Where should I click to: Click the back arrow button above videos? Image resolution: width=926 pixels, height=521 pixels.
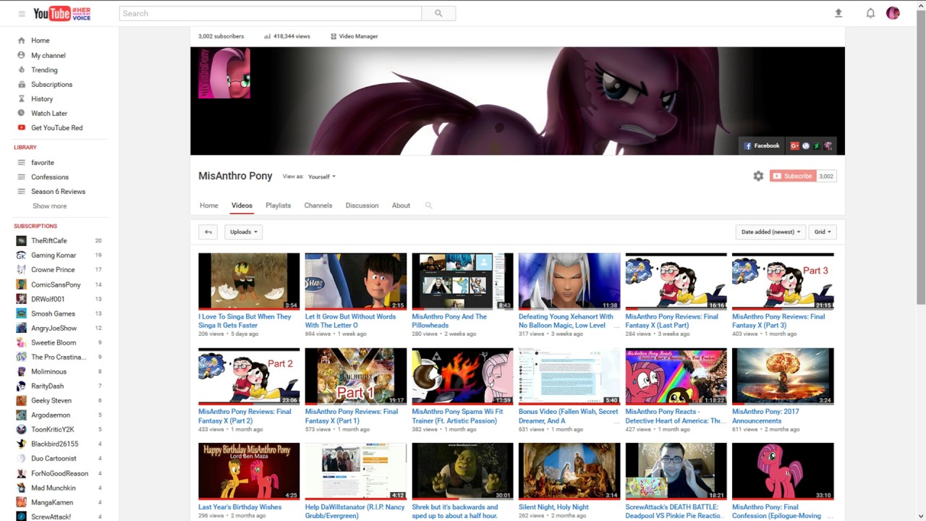(x=208, y=232)
